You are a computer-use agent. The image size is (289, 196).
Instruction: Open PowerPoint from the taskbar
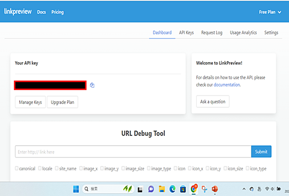pyautogui.click(x=215, y=189)
